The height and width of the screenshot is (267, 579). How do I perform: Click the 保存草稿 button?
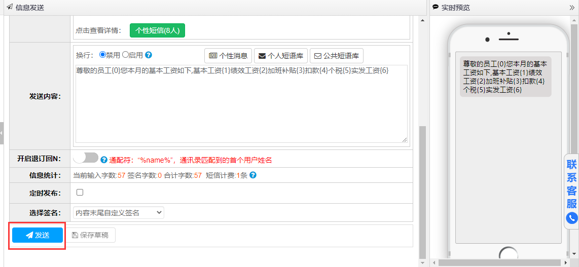[90, 235]
